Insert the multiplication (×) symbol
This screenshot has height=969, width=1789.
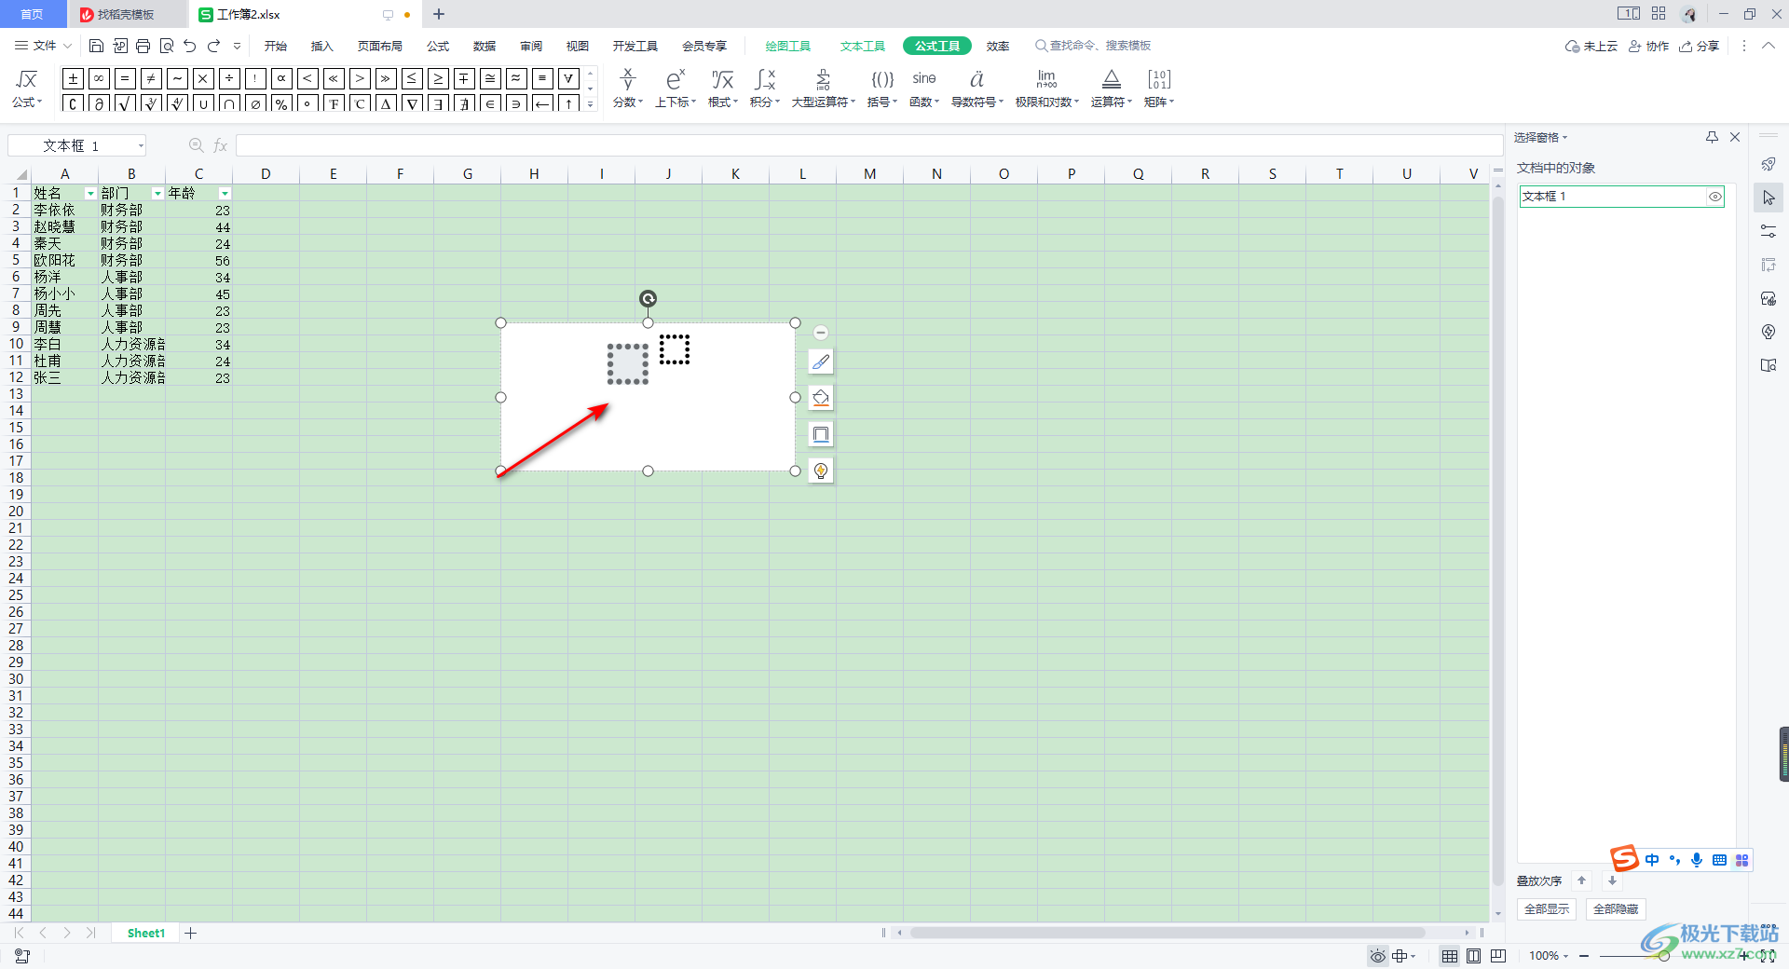(203, 78)
